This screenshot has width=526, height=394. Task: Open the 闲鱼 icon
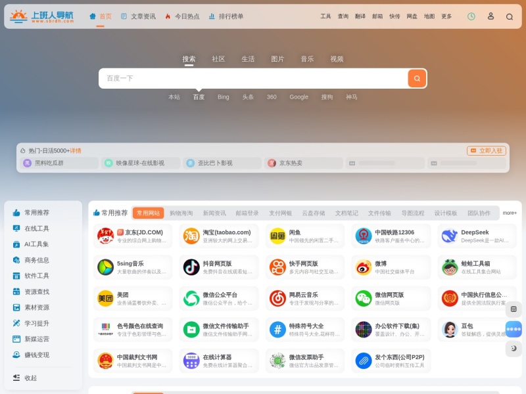[x=277, y=236]
